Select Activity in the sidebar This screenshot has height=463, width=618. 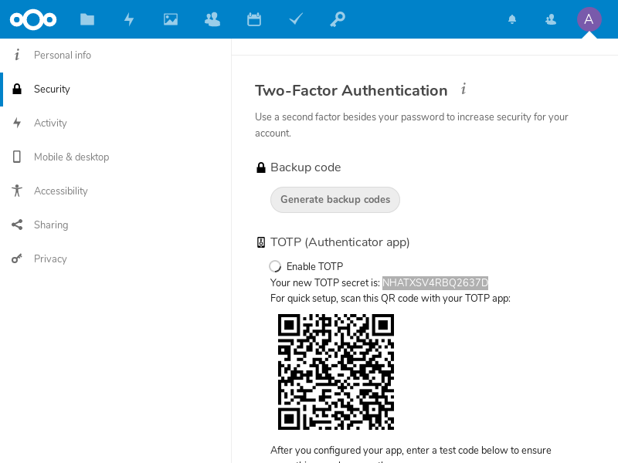coord(50,123)
